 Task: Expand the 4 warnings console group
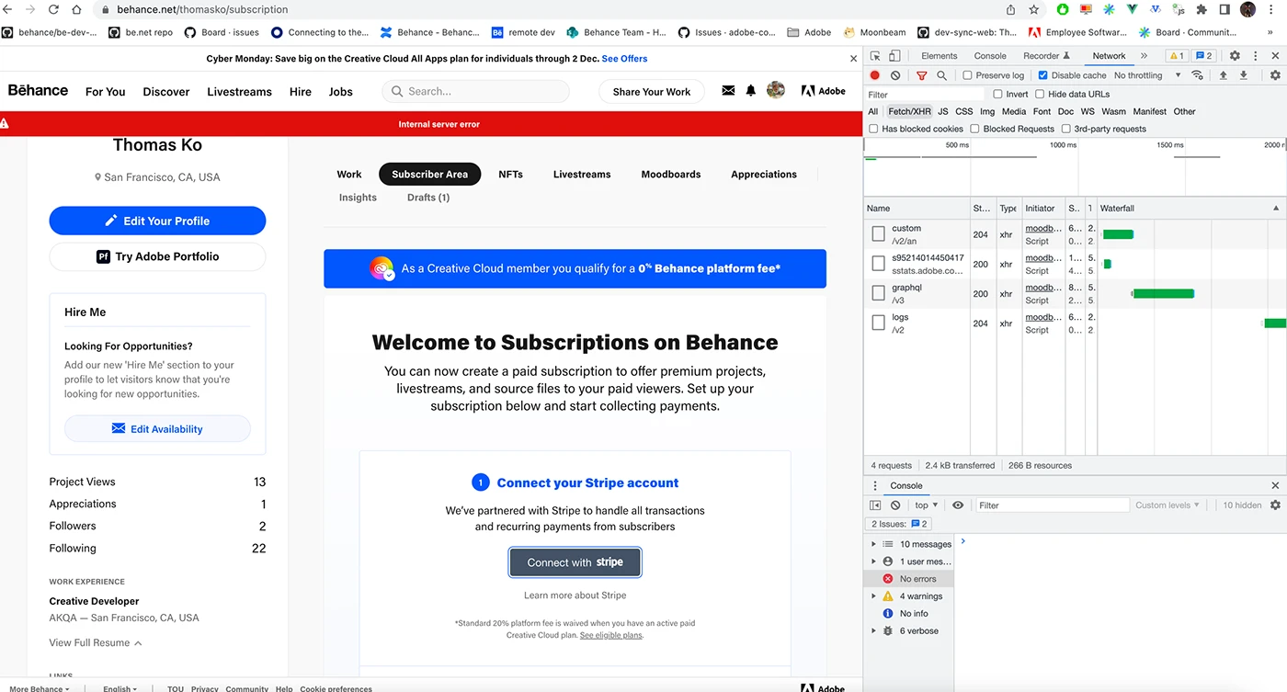(x=873, y=596)
